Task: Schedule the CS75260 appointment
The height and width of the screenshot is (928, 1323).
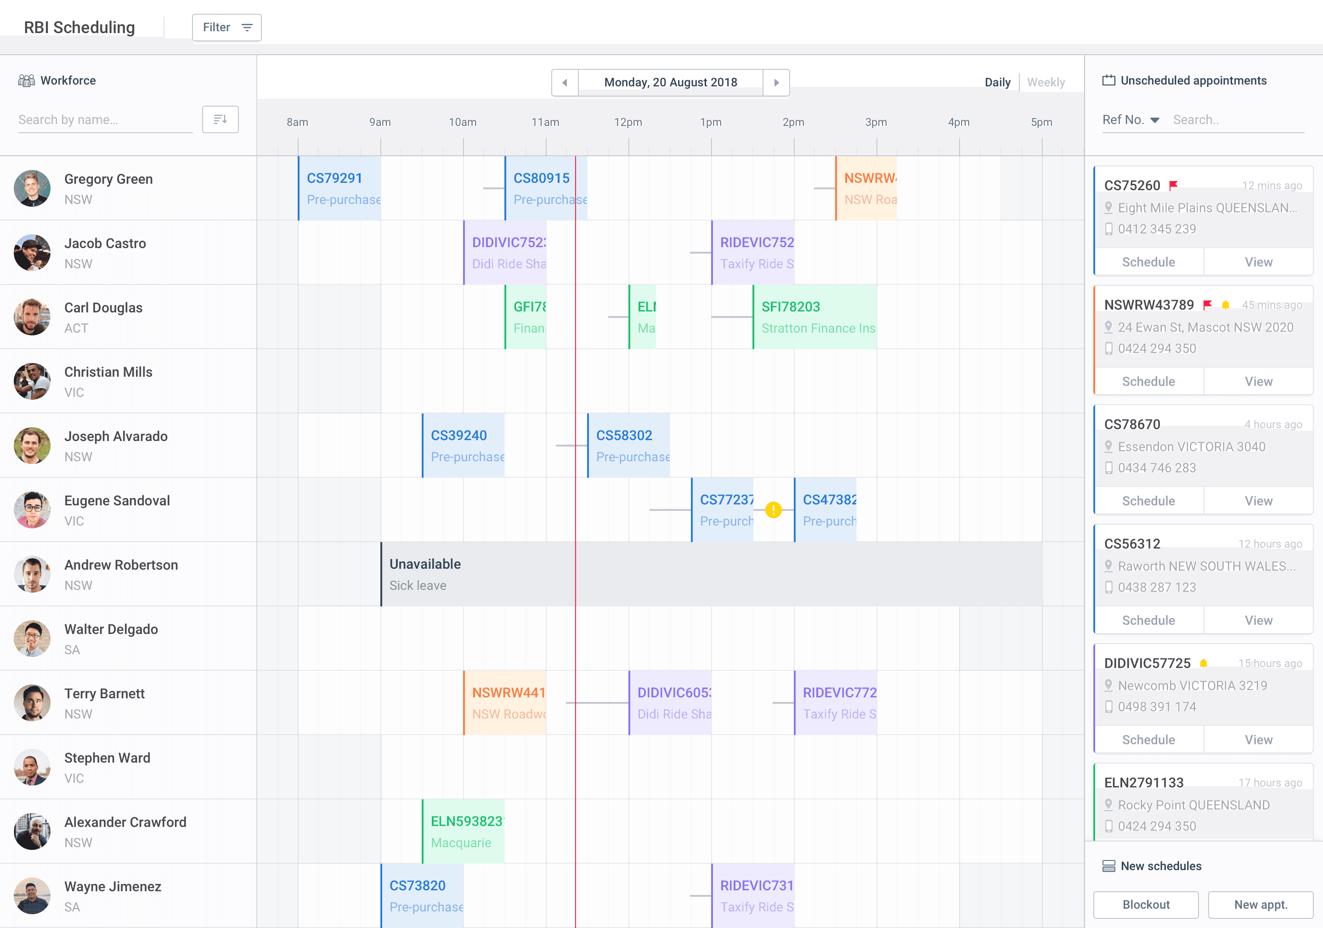Action: [x=1148, y=262]
